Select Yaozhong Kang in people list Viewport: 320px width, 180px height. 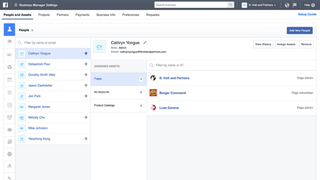(x=53, y=138)
